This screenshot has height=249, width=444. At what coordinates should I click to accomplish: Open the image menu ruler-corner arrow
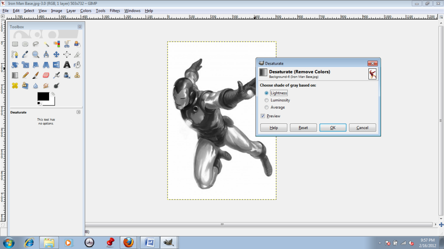(3, 17)
